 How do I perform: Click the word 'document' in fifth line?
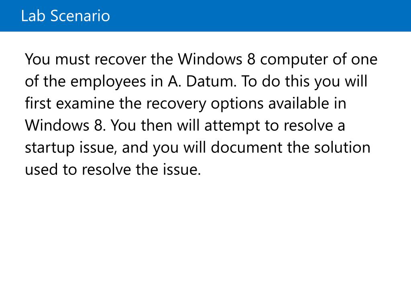click(247, 147)
